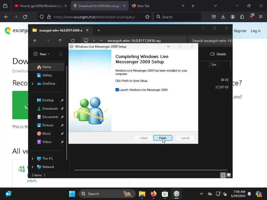
Task: Open File Explorer from the taskbar
Action: tap(142, 194)
